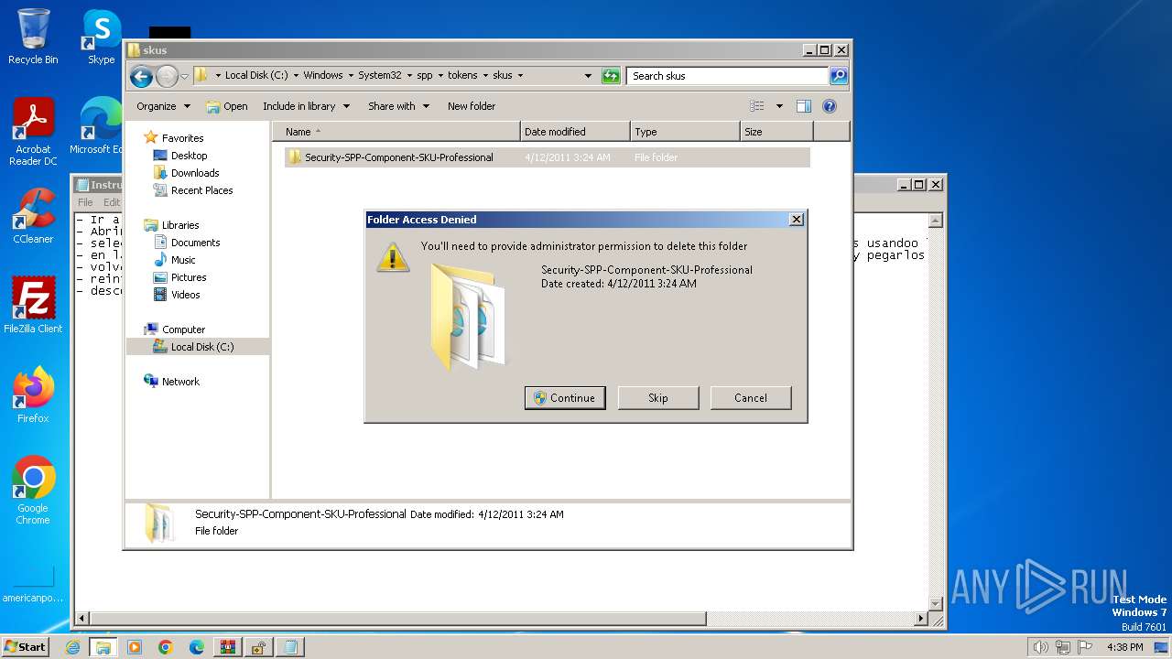Open Downloads in the navigation pane
Image resolution: width=1172 pixels, height=659 pixels.
(x=194, y=173)
